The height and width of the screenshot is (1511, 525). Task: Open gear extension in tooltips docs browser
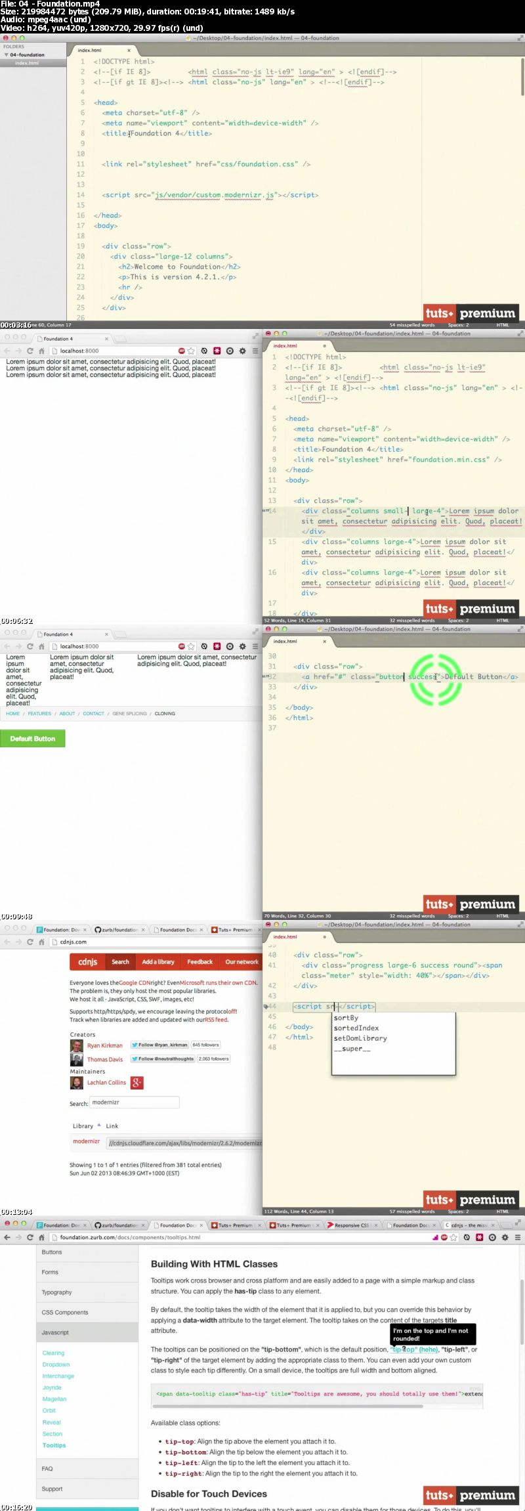(x=505, y=1238)
